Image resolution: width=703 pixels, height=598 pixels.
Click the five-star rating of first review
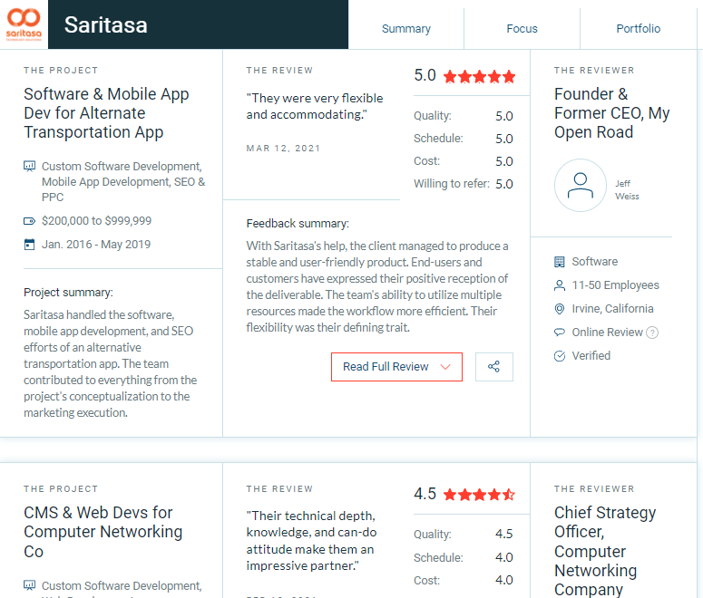(479, 77)
